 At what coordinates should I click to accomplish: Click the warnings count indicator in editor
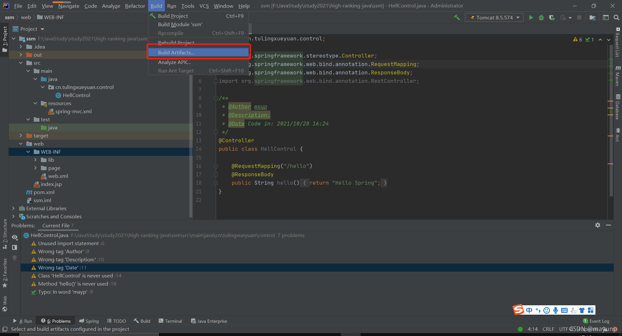[x=578, y=39]
